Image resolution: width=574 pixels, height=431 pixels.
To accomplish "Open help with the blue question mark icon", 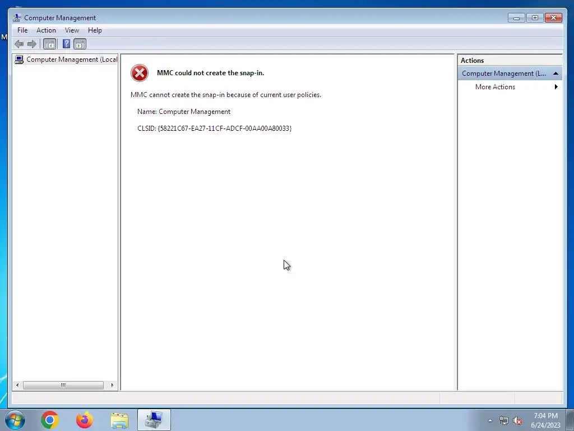I will (66, 44).
